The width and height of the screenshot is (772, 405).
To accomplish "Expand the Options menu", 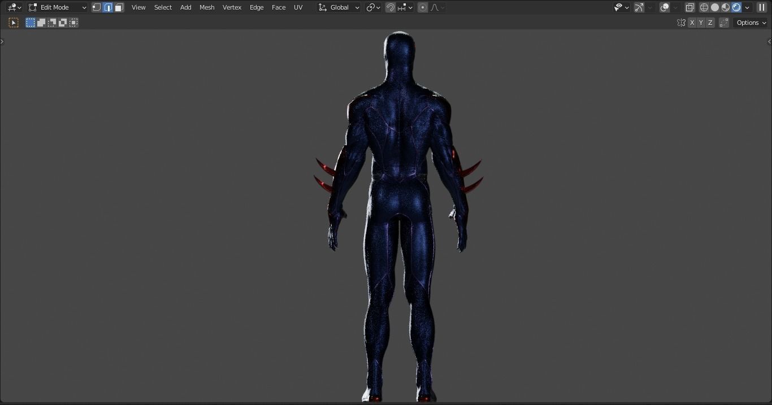I will [x=751, y=23].
